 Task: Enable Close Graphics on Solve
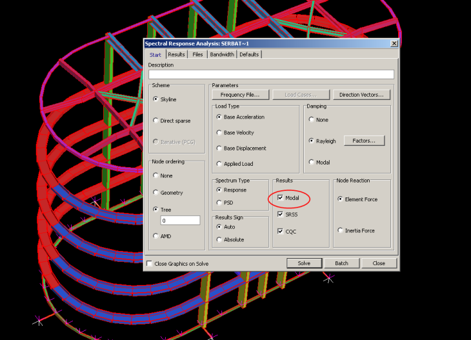pos(150,264)
